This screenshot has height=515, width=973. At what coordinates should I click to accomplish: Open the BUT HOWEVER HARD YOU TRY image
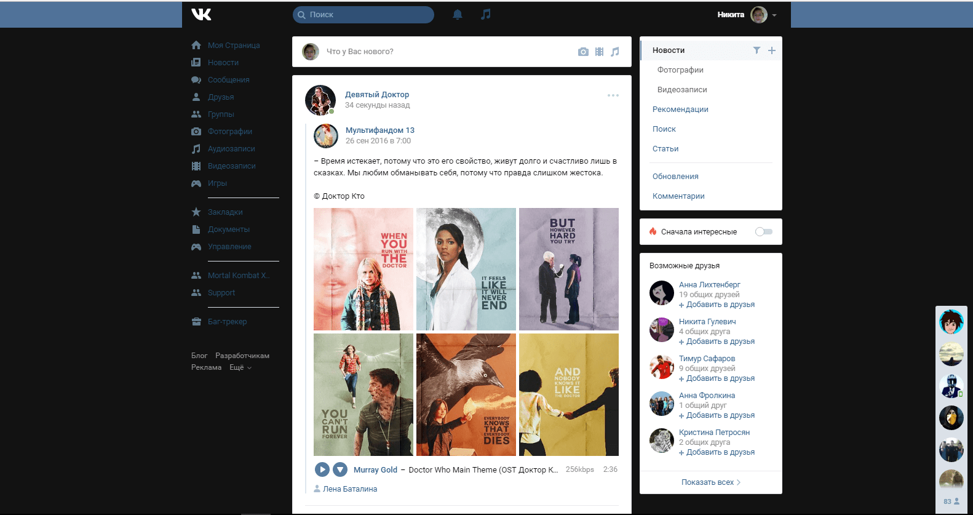click(x=569, y=269)
